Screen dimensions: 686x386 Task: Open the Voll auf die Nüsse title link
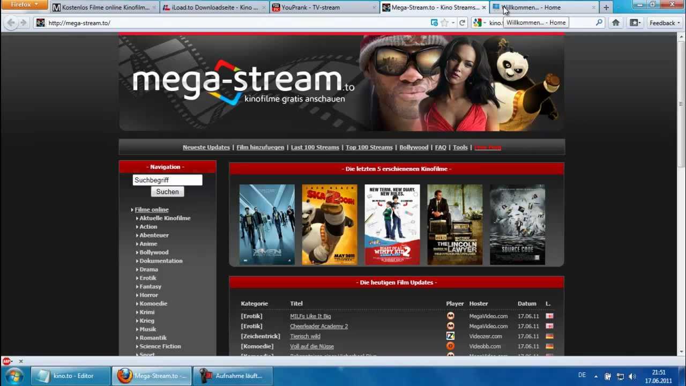tap(312, 346)
